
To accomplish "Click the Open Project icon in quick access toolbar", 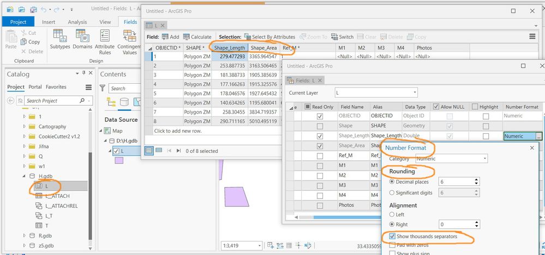I will [22, 9].
